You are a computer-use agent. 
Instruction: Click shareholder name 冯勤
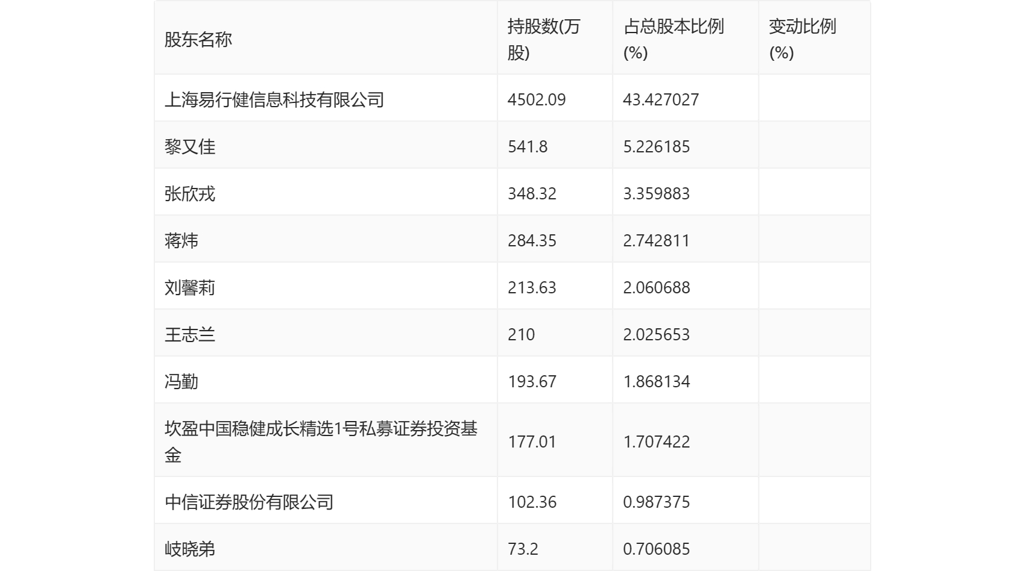[x=181, y=381]
